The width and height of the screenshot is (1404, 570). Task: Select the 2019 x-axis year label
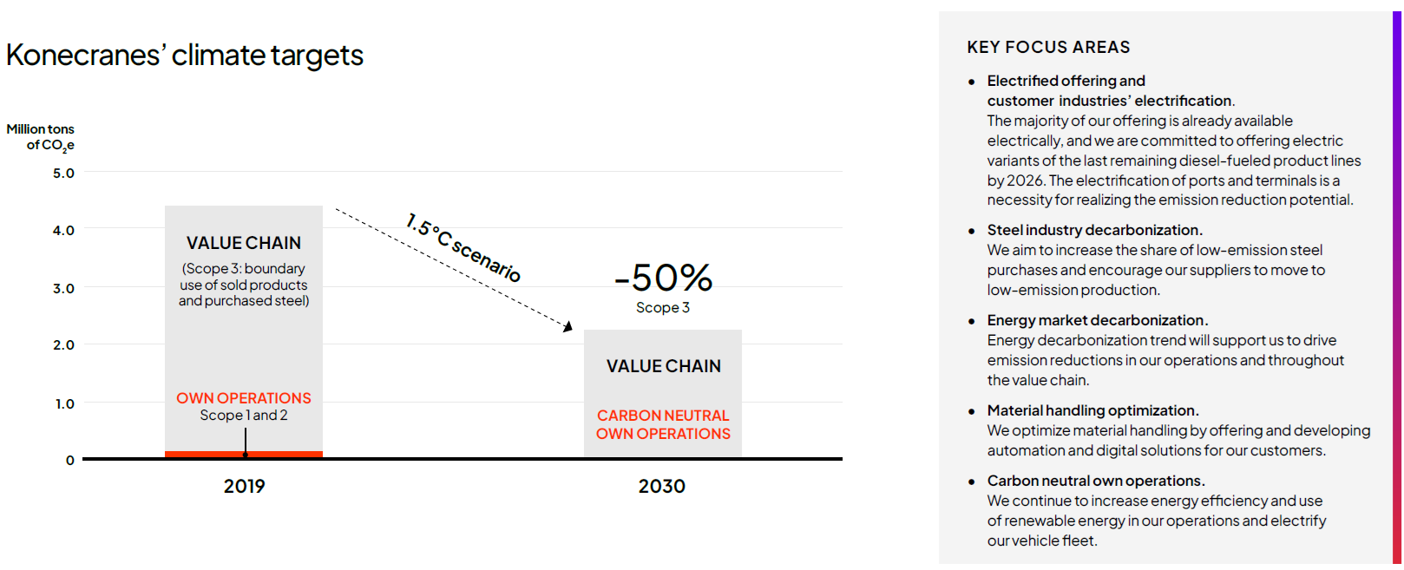(x=244, y=487)
